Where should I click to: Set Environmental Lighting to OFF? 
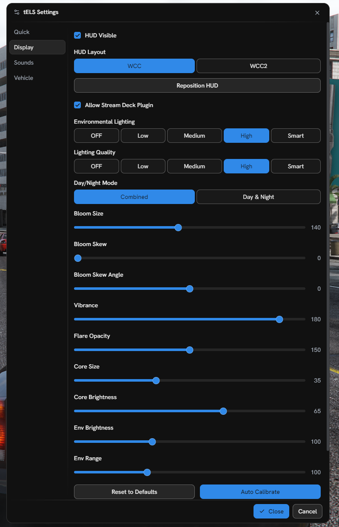pos(97,136)
